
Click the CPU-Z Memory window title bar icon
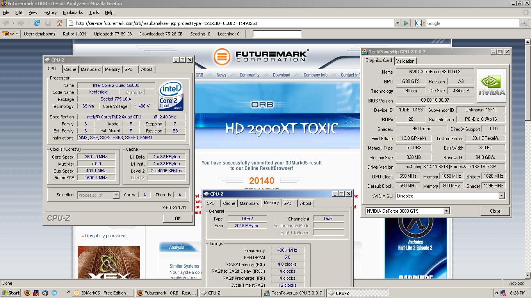point(207,194)
